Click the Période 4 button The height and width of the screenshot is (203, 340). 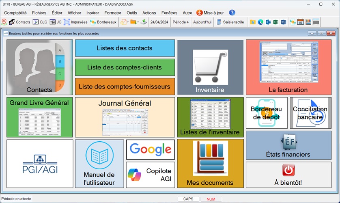(x=181, y=22)
